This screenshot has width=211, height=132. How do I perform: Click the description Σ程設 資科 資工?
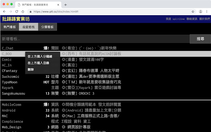pyautogui.click(x=76, y=121)
